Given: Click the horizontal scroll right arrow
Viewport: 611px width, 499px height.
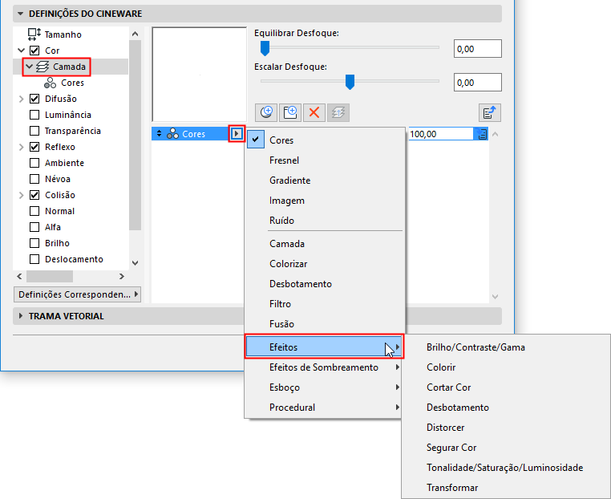Looking at the screenshot, I should pyautogui.click(x=122, y=277).
